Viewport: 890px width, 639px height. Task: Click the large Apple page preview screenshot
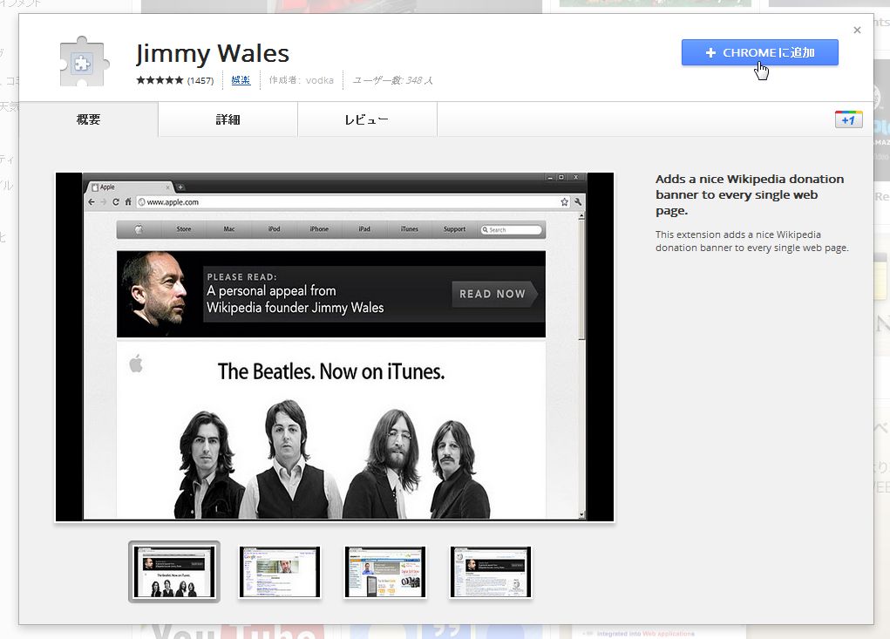pyautogui.click(x=335, y=347)
